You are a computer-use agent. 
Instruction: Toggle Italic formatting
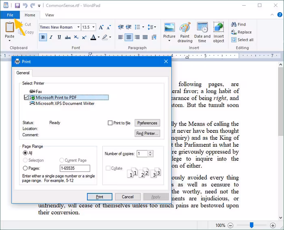pos(51,37)
